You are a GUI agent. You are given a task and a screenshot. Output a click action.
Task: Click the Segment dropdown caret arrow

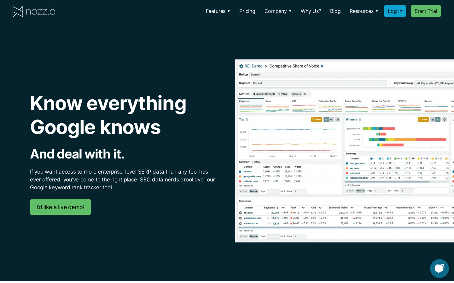(390, 83)
